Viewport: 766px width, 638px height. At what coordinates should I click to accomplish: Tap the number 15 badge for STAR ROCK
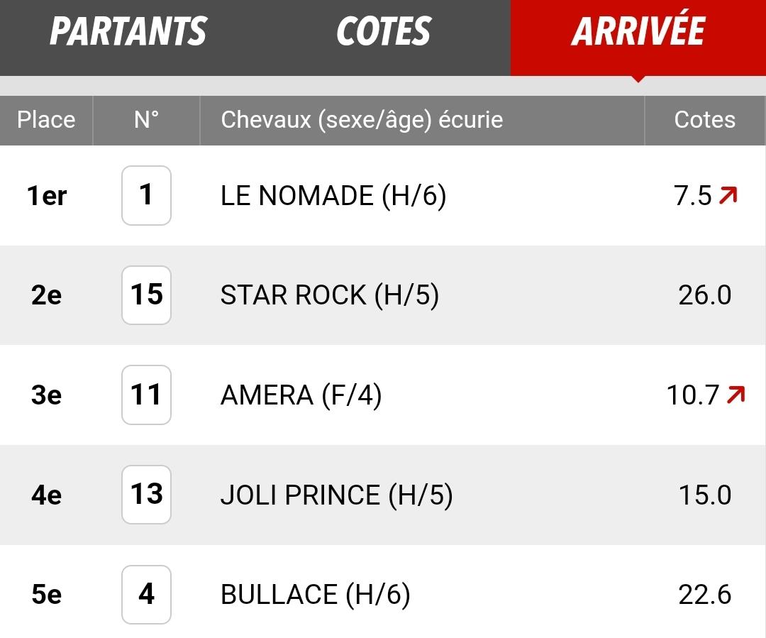pyautogui.click(x=146, y=295)
